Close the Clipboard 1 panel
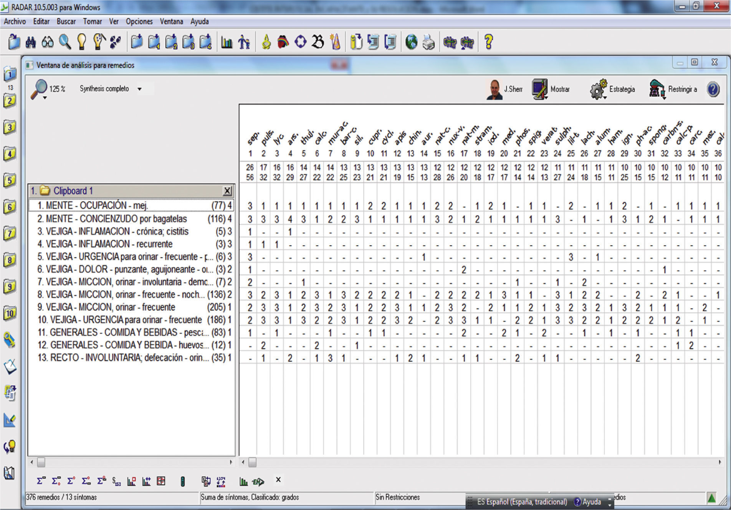The width and height of the screenshot is (731, 510). coord(227,191)
